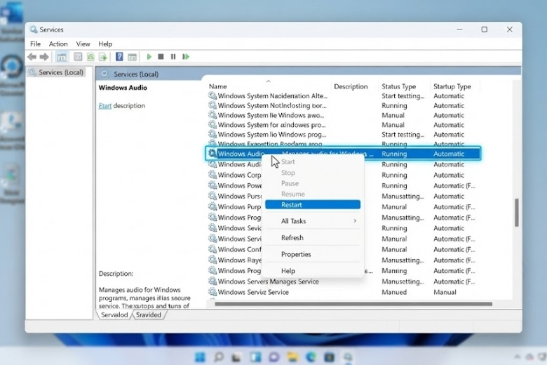Click the Windows Start button on taskbar
This screenshot has height=365, width=547.
pos(200,357)
